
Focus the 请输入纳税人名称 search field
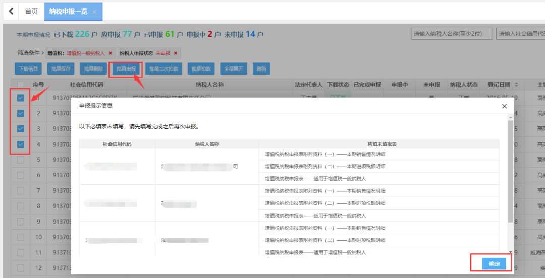[x=451, y=34]
